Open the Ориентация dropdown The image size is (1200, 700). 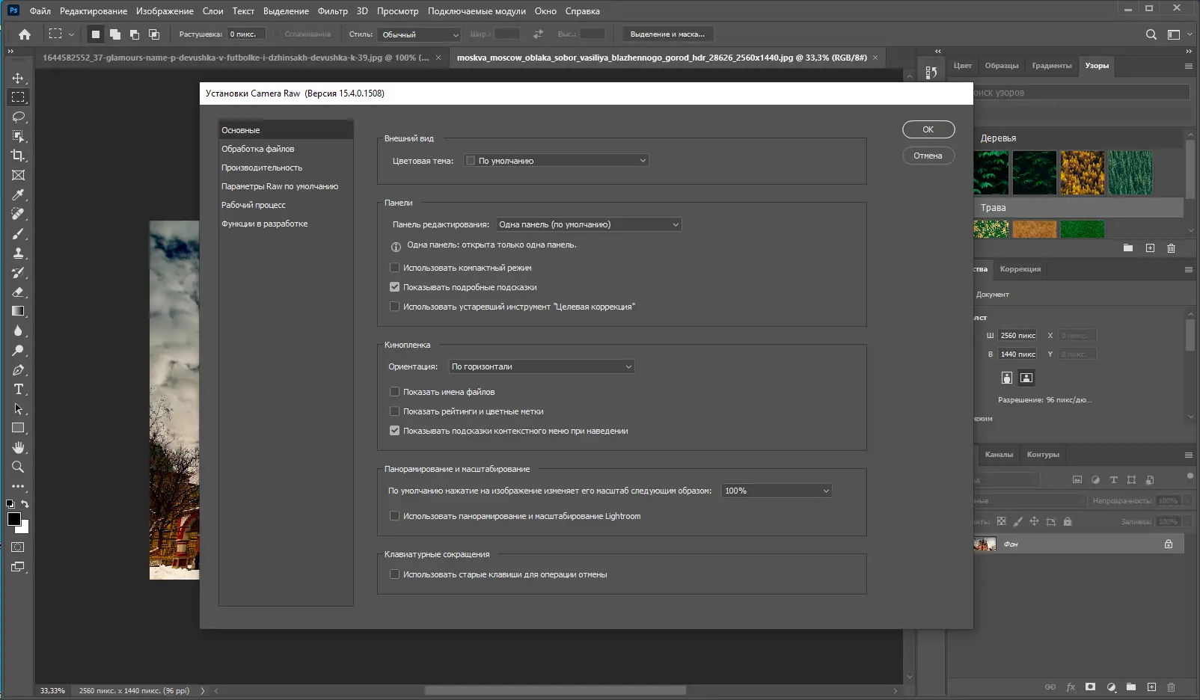[x=541, y=366]
